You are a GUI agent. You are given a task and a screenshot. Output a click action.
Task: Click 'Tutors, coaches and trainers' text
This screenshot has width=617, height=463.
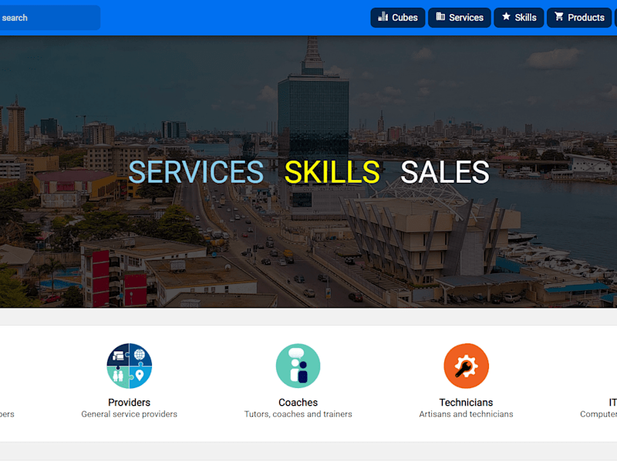click(x=298, y=414)
